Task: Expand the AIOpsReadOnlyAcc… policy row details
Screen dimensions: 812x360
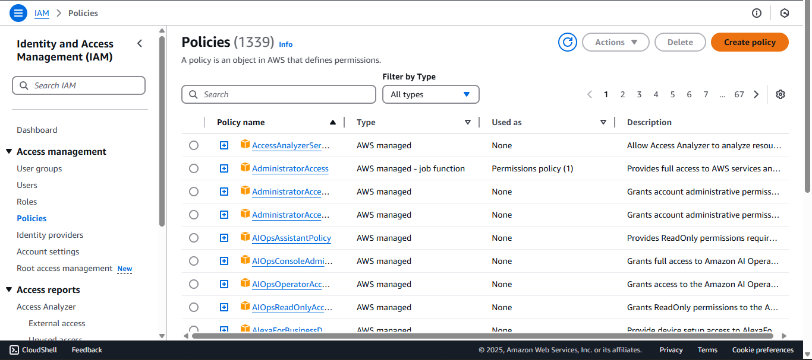Action: (224, 307)
